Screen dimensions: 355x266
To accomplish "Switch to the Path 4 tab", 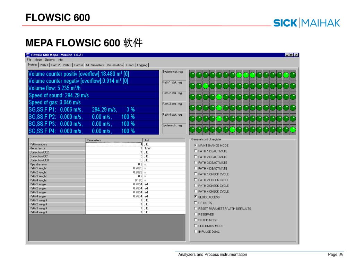I will pos(79,65).
